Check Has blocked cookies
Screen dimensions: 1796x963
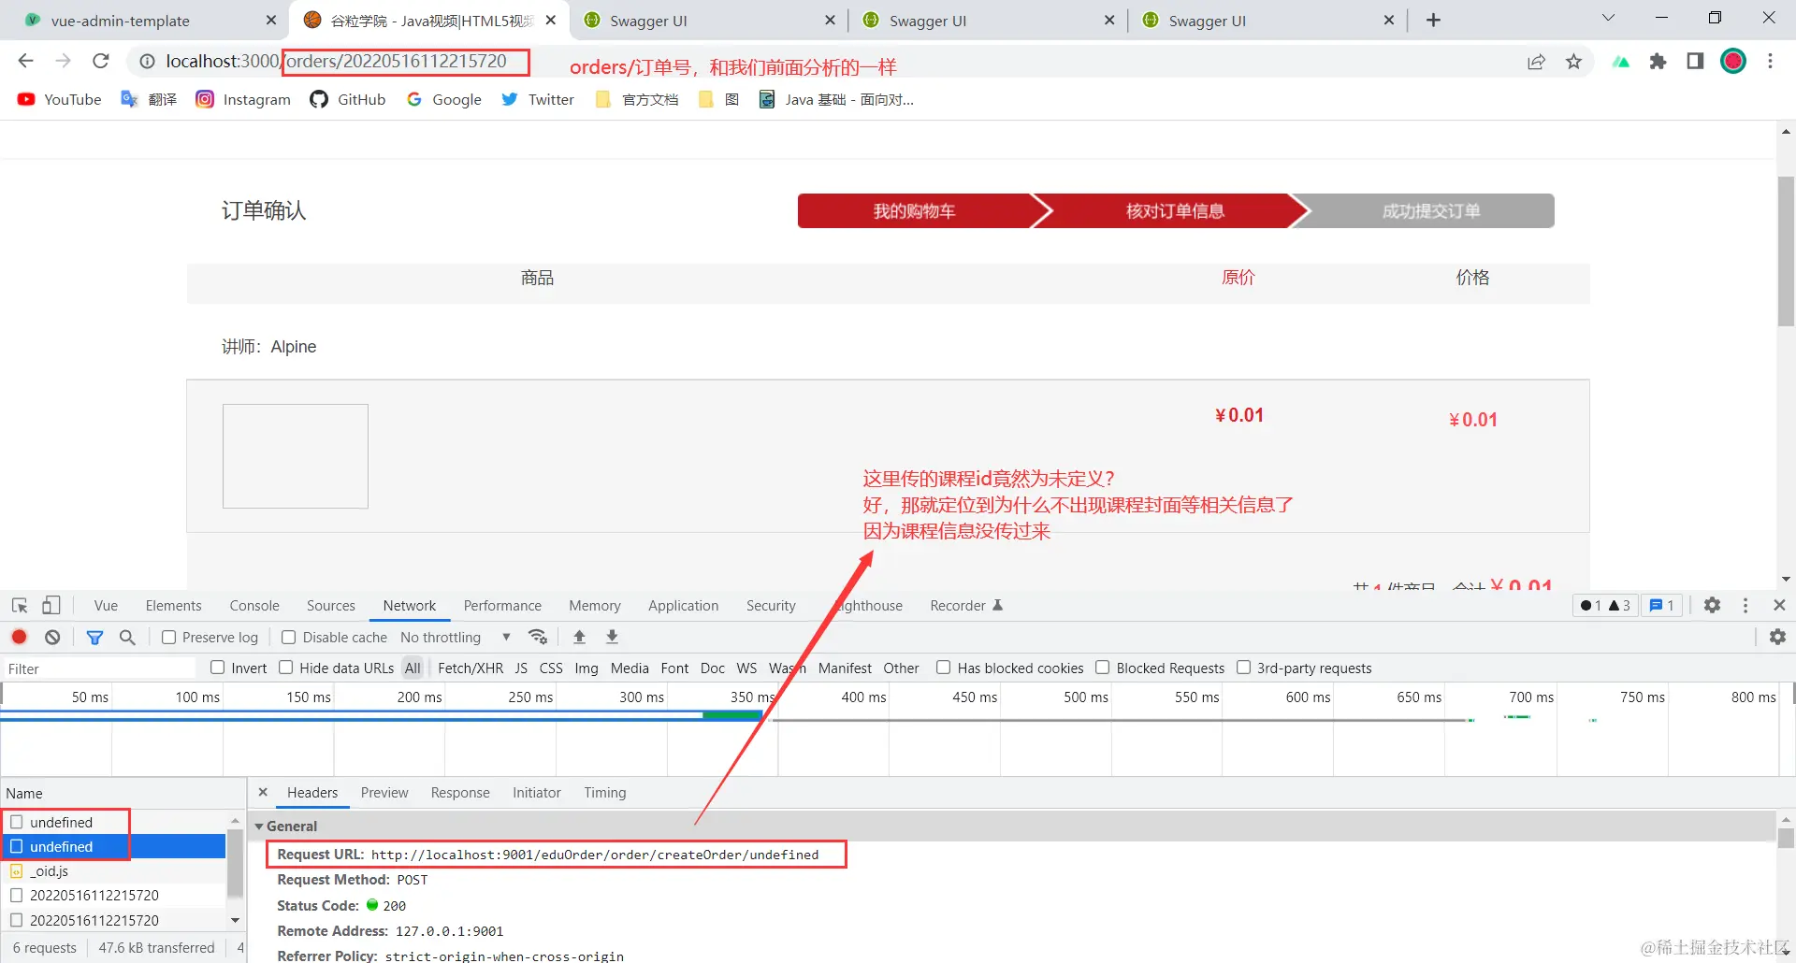944,668
